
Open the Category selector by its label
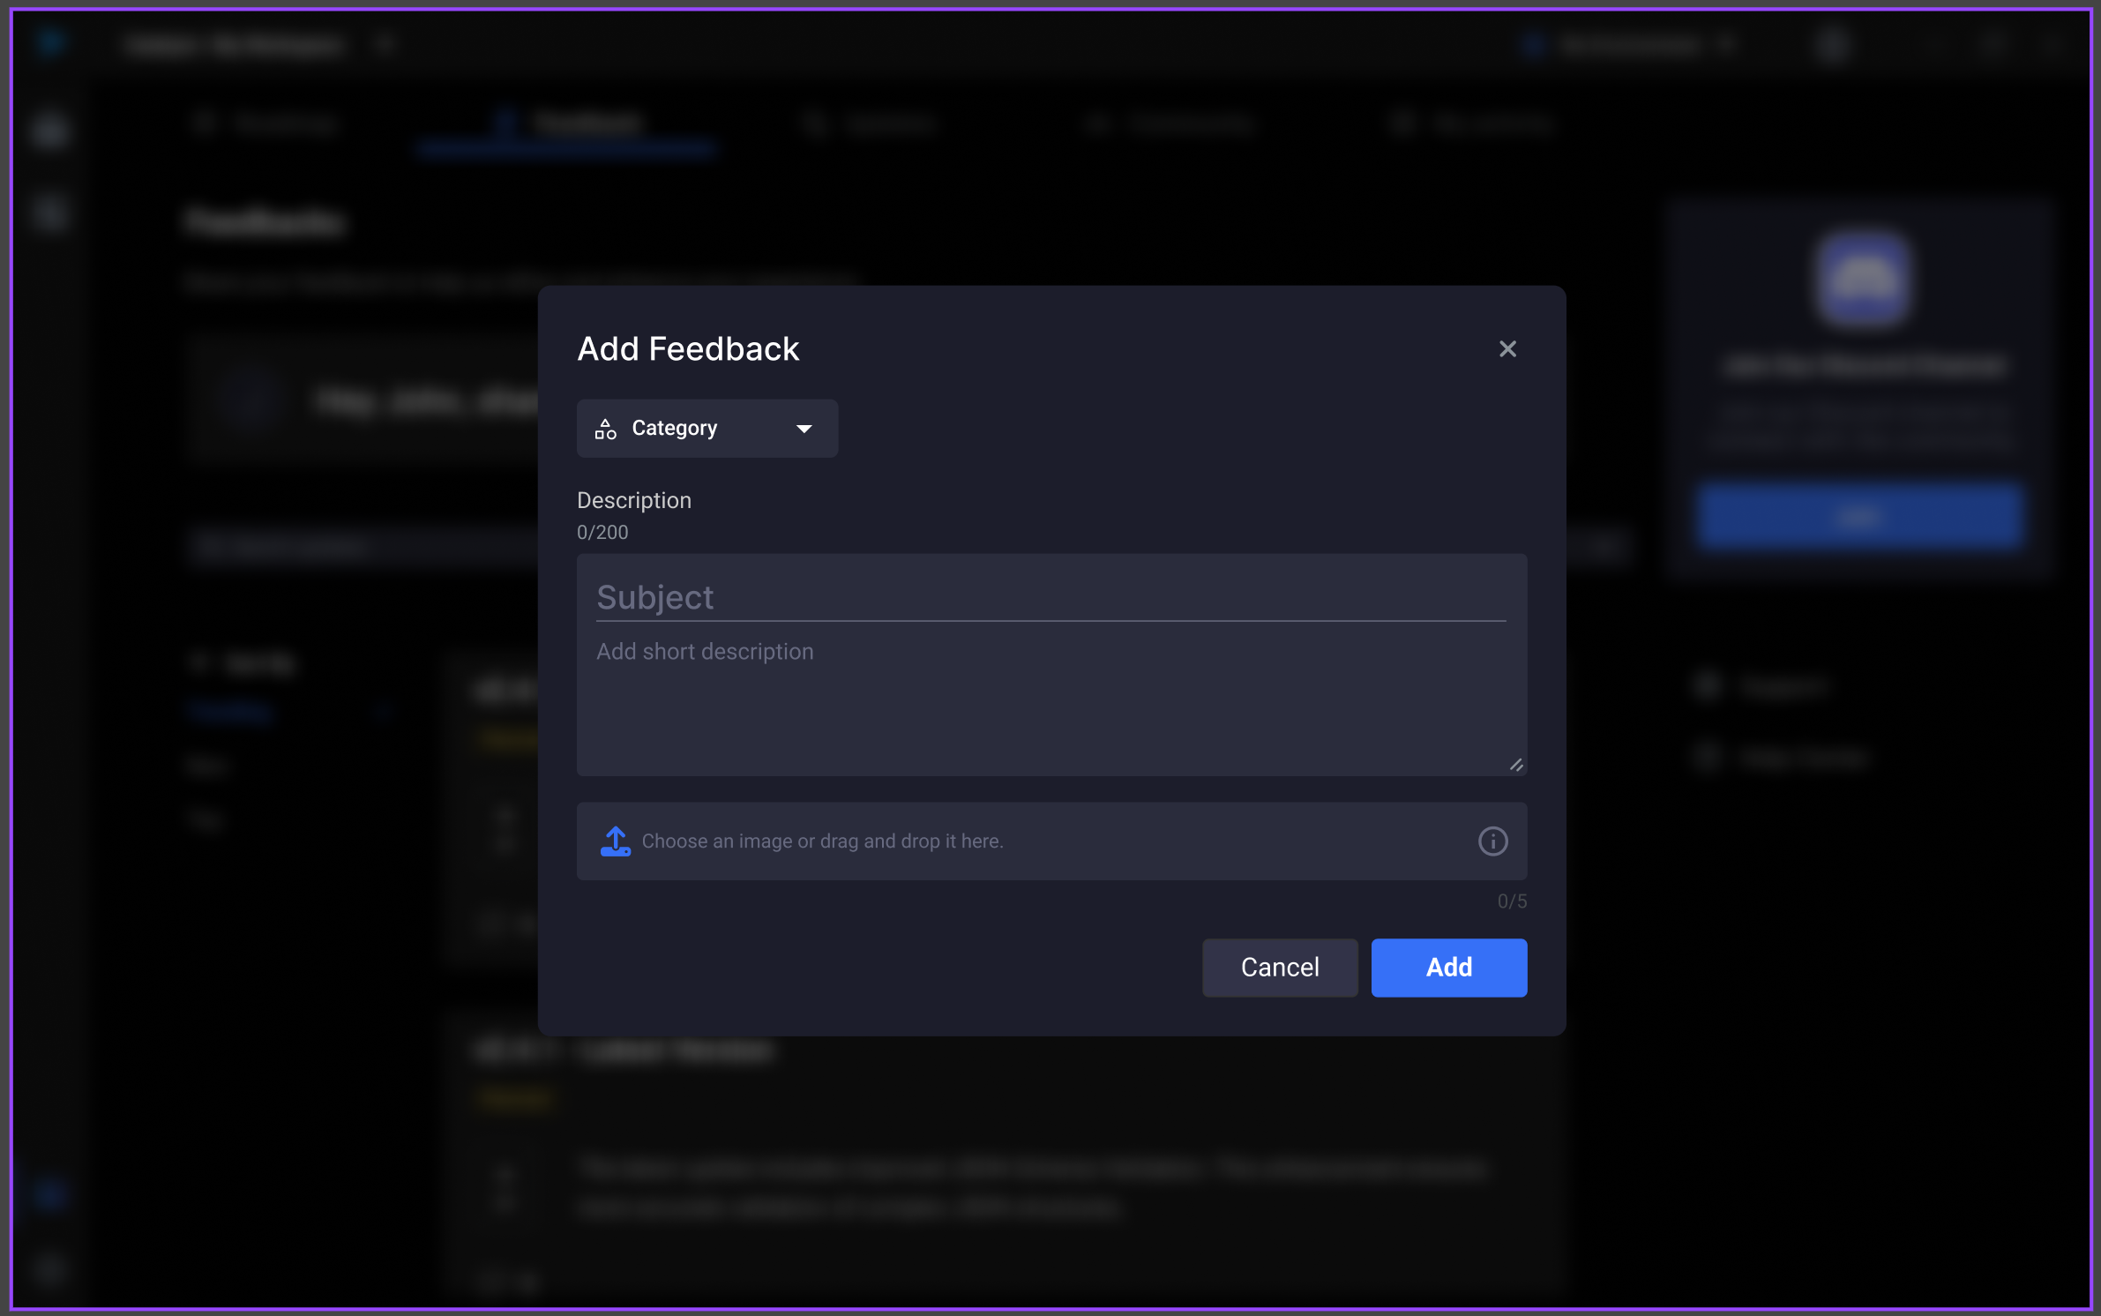(674, 429)
